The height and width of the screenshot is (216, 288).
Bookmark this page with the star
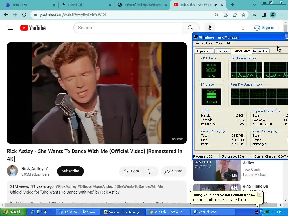coord(244,15)
